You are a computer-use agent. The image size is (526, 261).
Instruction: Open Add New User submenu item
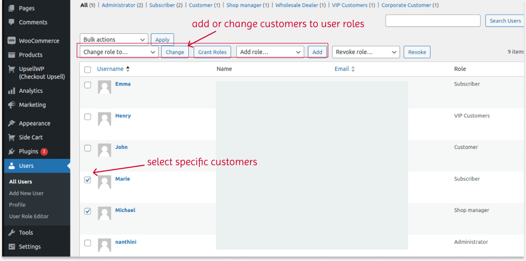point(26,193)
